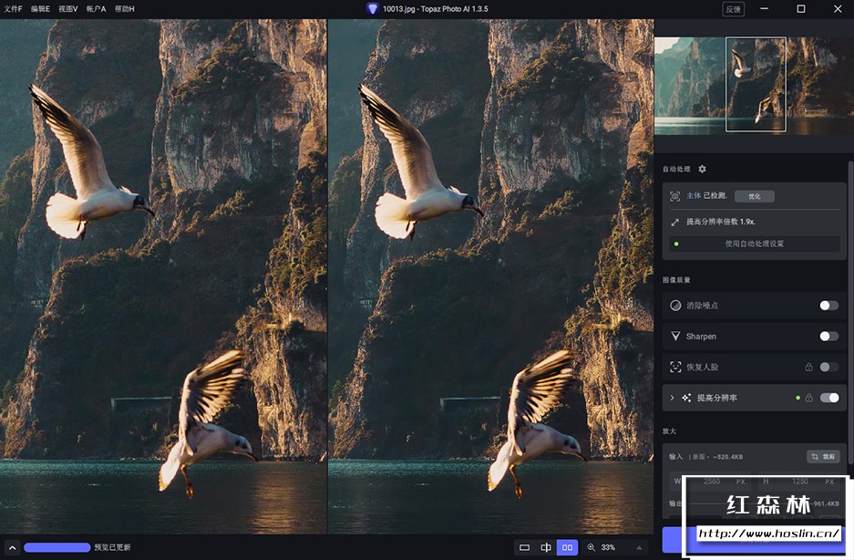Enable the 消除噪点 noise removal toggle
854x560 pixels.
(828, 306)
